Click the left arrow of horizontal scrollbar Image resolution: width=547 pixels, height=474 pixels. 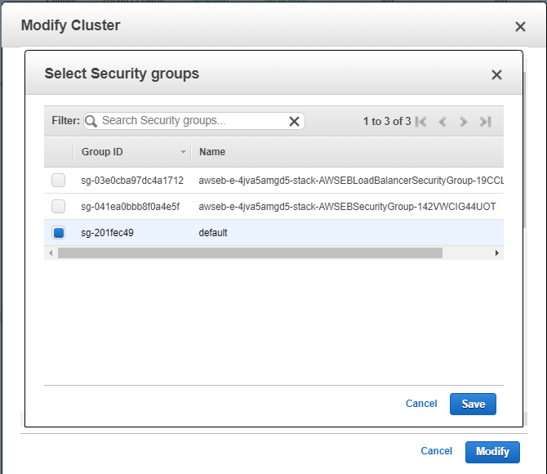[x=51, y=253]
